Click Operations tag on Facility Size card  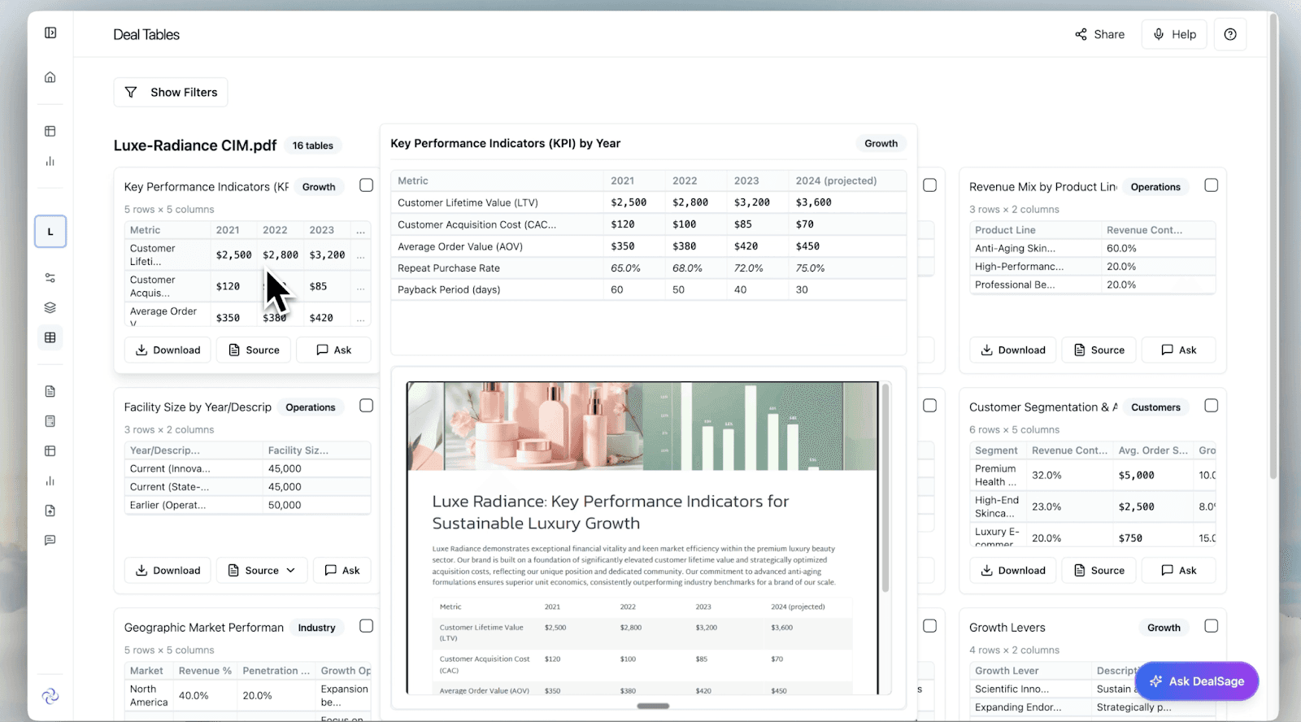pos(311,407)
